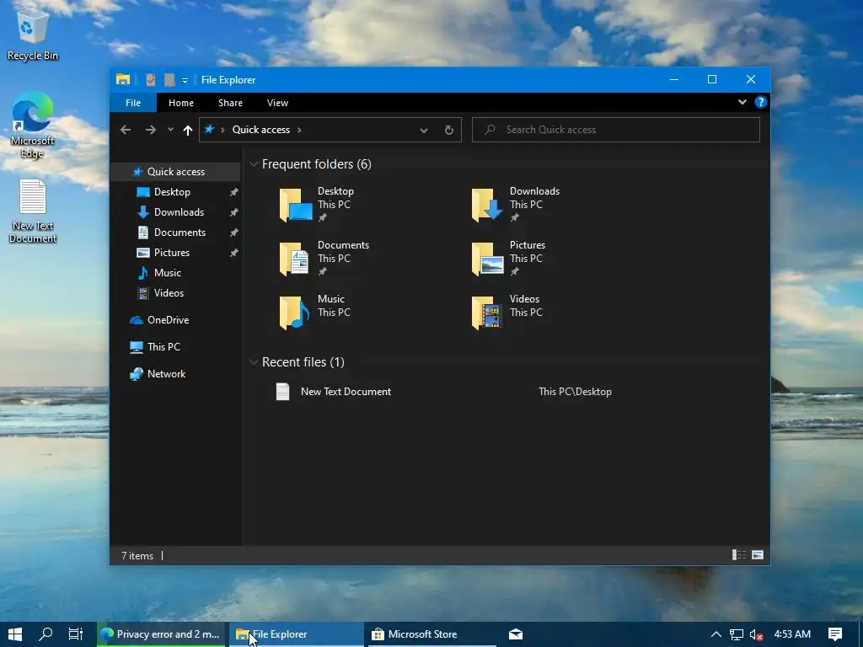This screenshot has height=647, width=863.
Task: Open Music in the navigation pane
Action: pyautogui.click(x=168, y=273)
